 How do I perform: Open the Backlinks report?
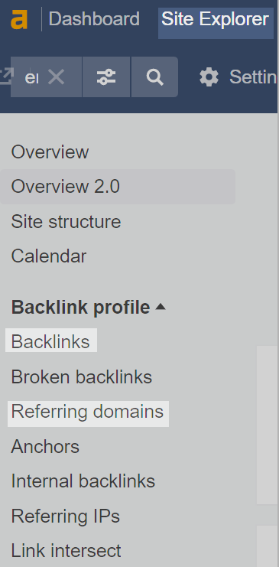coord(51,341)
